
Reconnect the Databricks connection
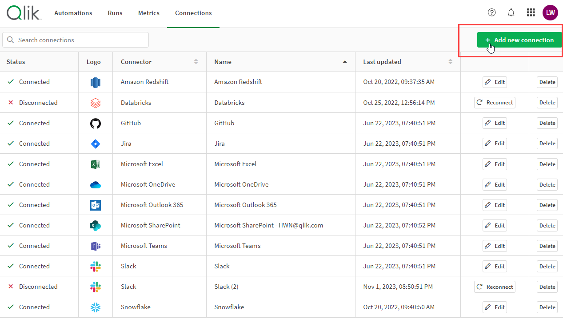click(x=495, y=103)
